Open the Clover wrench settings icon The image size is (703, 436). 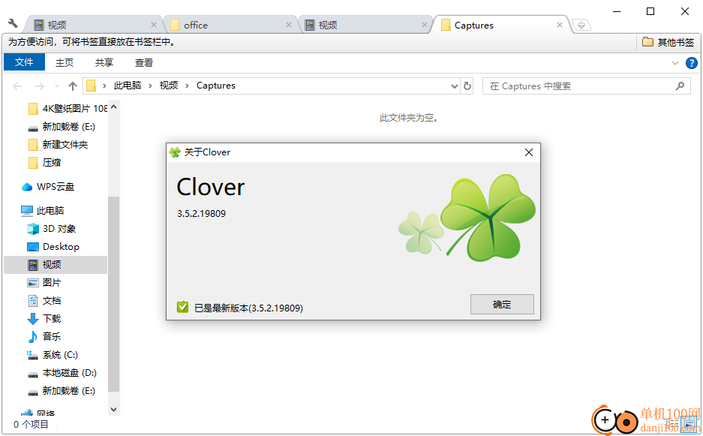(x=13, y=23)
